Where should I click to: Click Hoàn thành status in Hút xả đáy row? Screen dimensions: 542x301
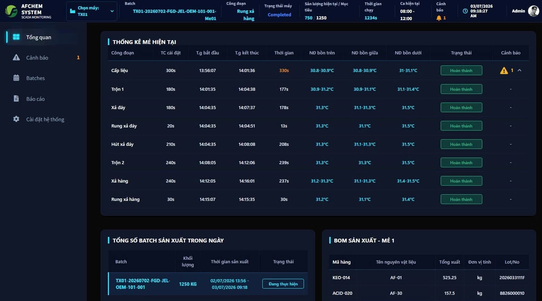click(461, 144)
